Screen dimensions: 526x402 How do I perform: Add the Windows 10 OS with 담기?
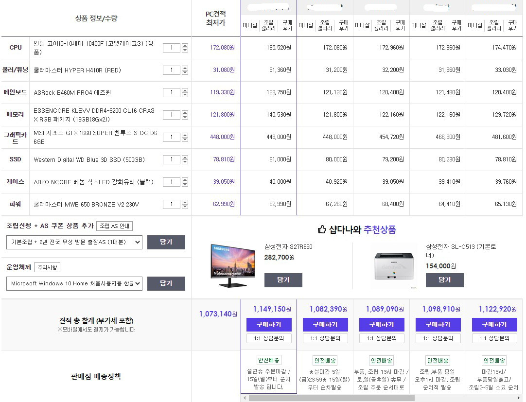pos(166,283)
